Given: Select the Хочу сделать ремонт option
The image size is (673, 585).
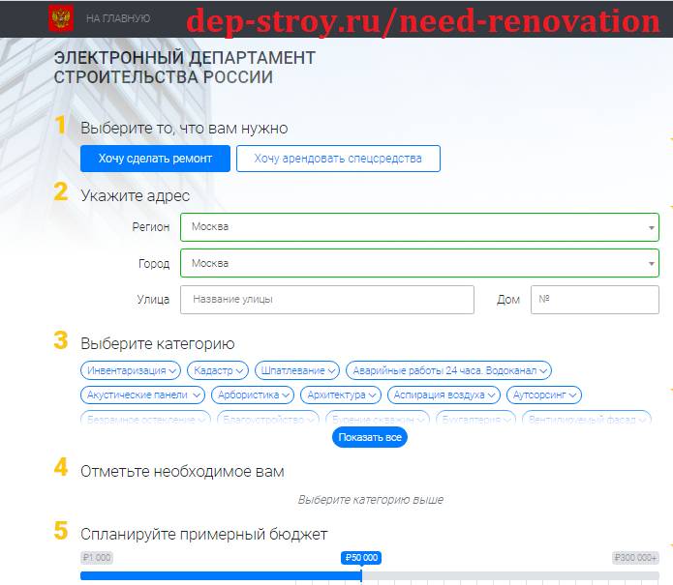Looking at the screenshot, I should pos(155,159).
